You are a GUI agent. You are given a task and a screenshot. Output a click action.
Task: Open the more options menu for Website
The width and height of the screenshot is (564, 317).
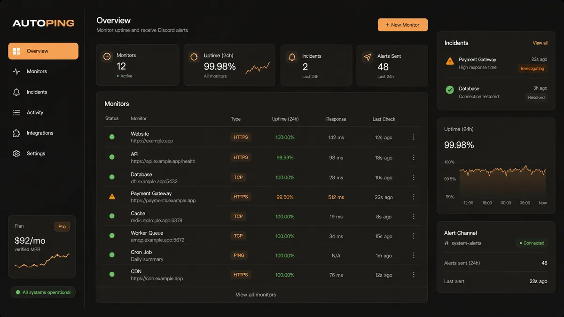click(414, 137)
